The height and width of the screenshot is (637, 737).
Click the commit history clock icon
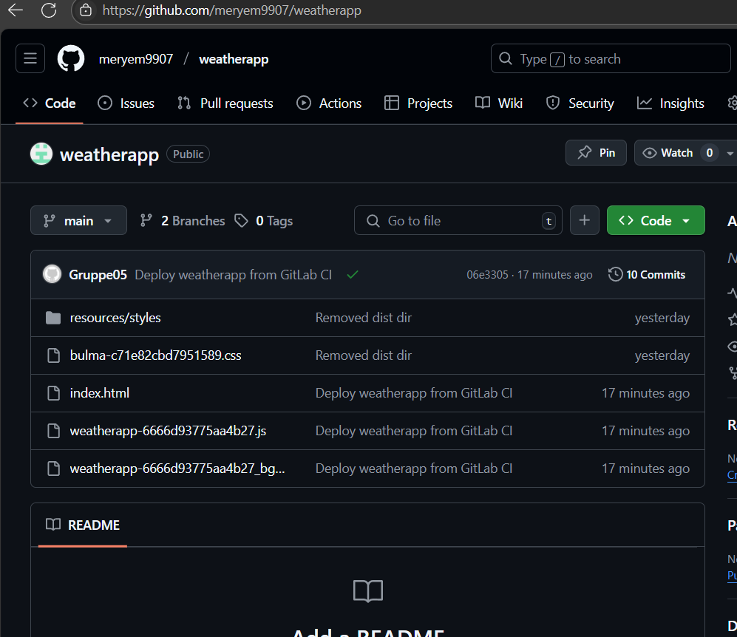(x=615, y=274)
